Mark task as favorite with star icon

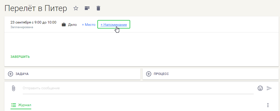point(76,8)
